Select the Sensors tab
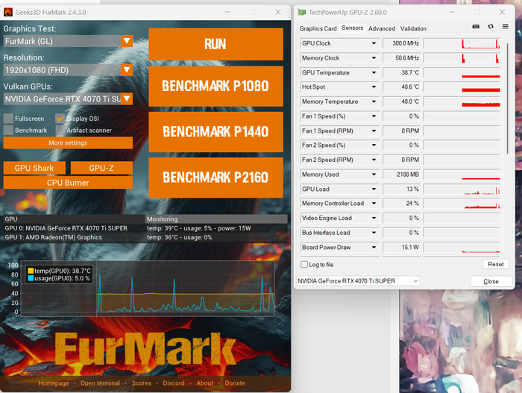Viewport: 522px width, 393px height. pos(352,28)
